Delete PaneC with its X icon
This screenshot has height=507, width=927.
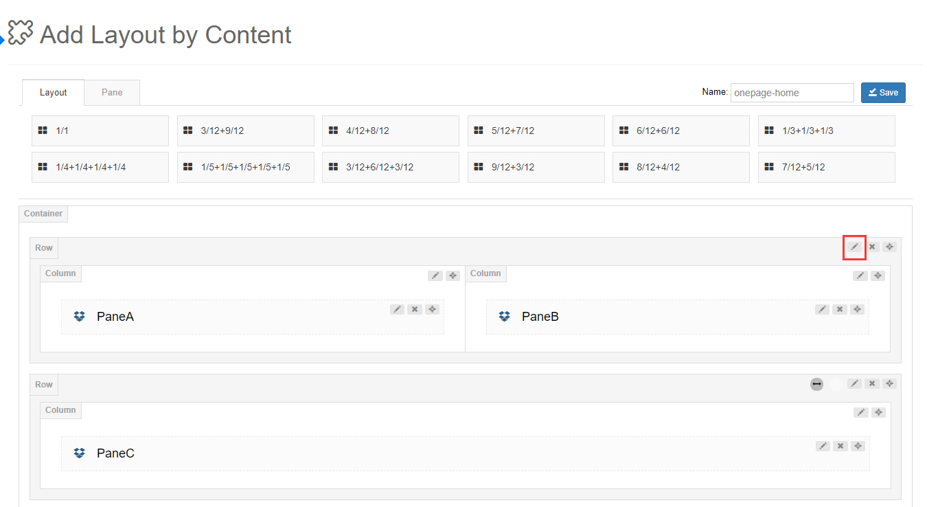(x=840, y=447)
